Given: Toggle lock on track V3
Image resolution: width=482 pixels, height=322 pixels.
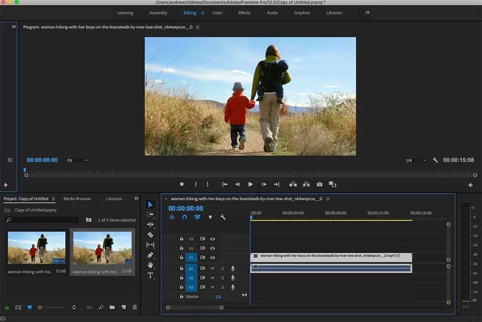Looking at the screenshot, I should pyautogui.click(x=182, y=239).
